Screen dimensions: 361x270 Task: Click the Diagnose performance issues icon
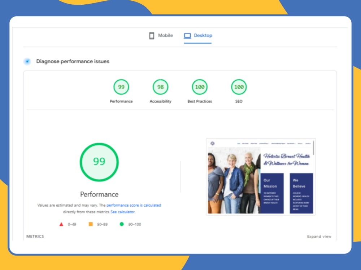point(27,61)
